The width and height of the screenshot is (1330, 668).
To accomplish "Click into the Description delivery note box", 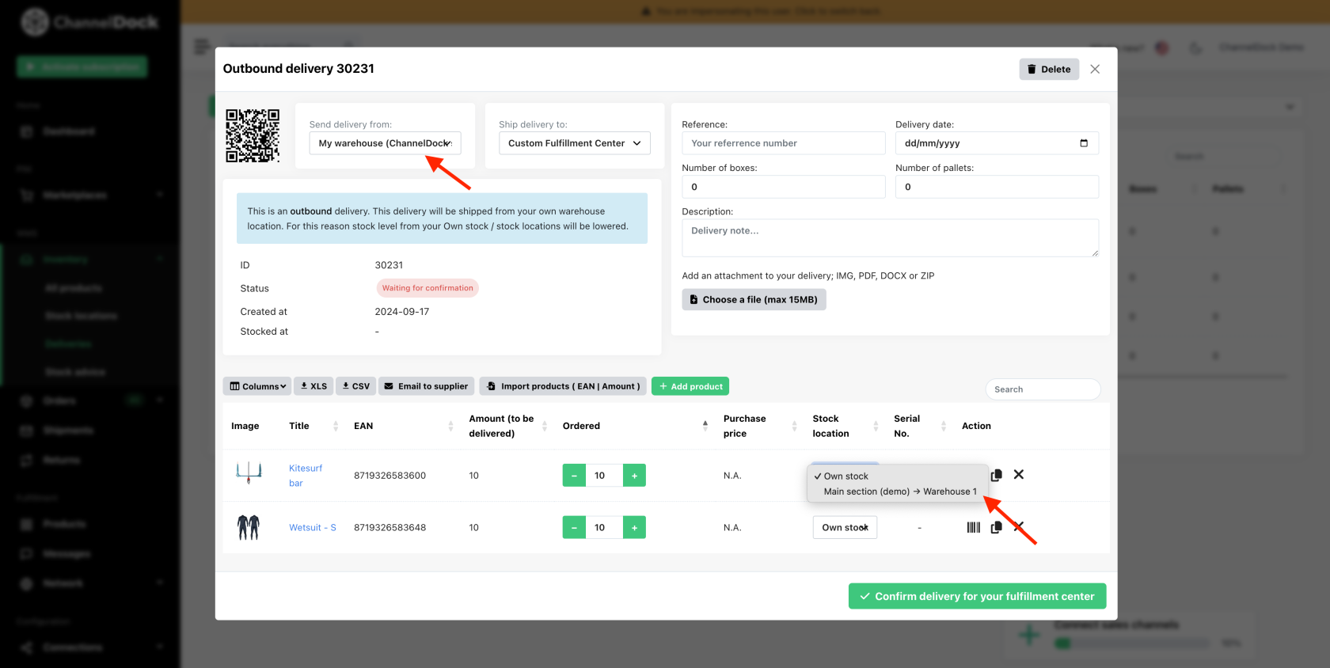I will tap(890, 237).
